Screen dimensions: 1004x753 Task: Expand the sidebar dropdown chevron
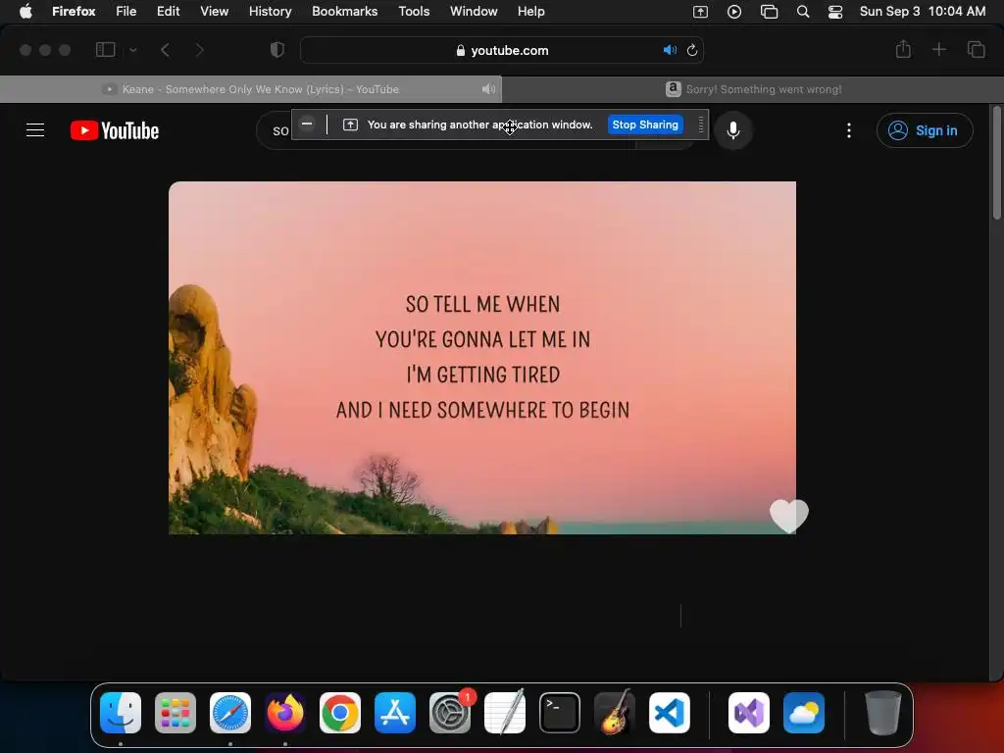(133, 50)
